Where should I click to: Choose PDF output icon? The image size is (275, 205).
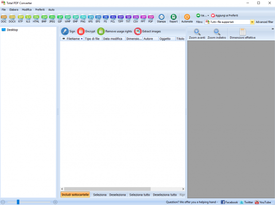[x=151, y=18]
